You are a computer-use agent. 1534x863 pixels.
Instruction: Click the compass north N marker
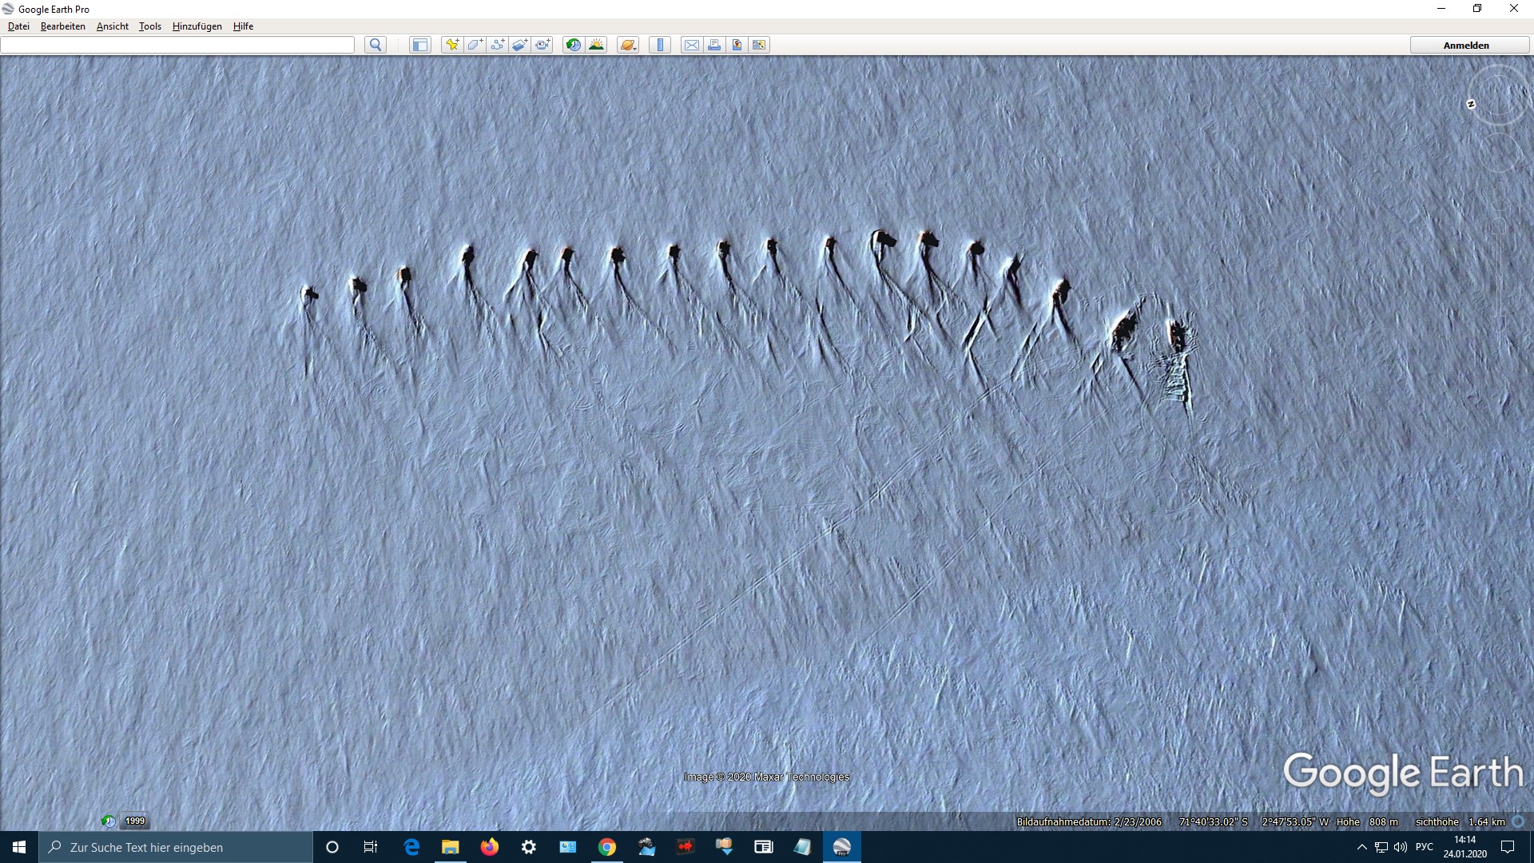point(1471,105)
